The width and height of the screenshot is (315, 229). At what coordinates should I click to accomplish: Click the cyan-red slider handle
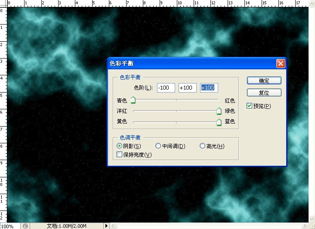pyautogui.click(x=133, y=100)
